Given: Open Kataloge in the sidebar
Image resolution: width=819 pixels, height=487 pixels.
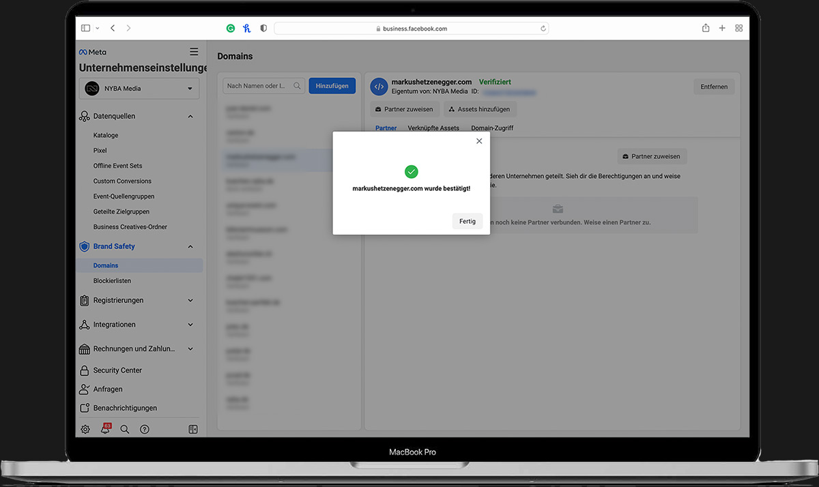Looking at the screenshot, I should click(x=106, y=135).
